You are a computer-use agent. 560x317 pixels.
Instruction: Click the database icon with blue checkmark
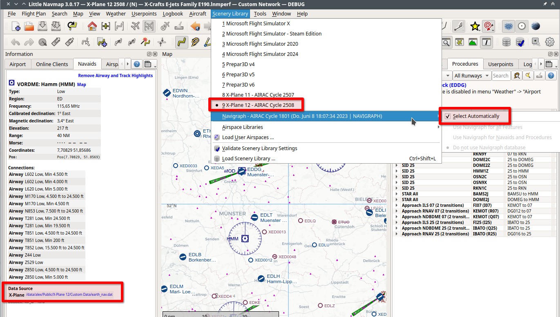520,42
